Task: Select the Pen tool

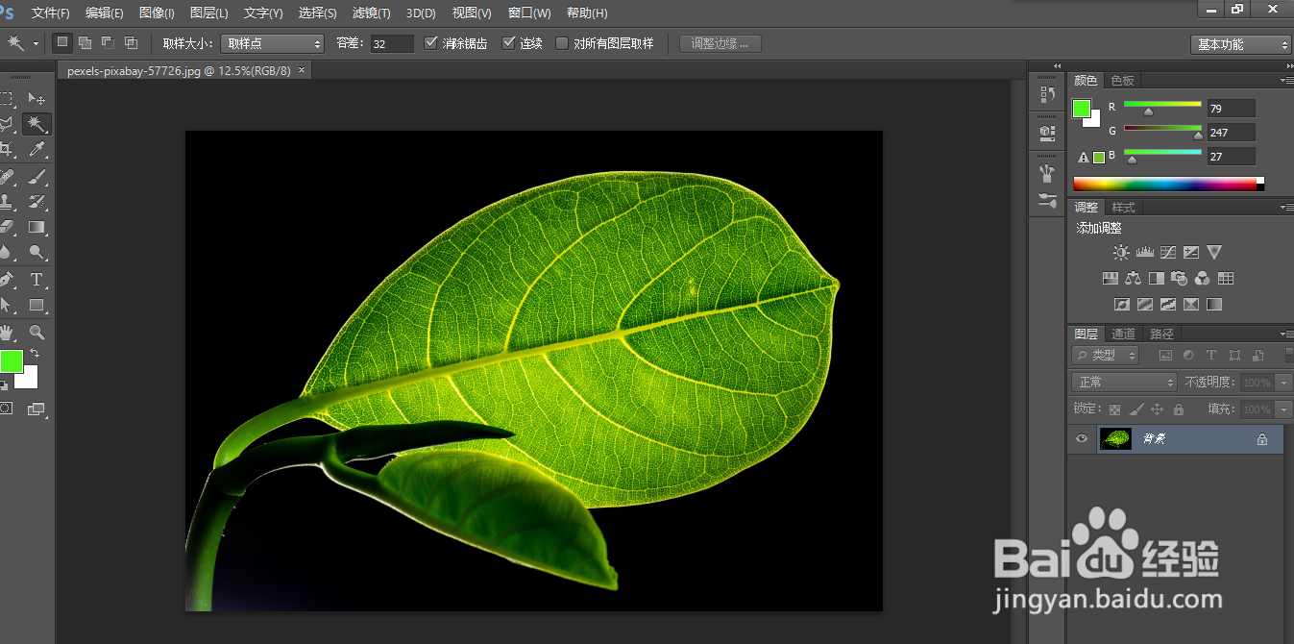Action: pyautogui.click(x=7, y=280)
